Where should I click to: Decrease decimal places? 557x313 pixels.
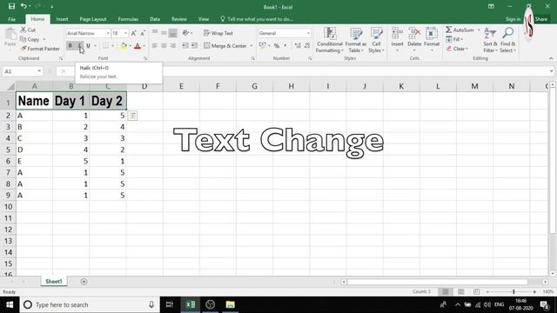(x=307, y=45)
